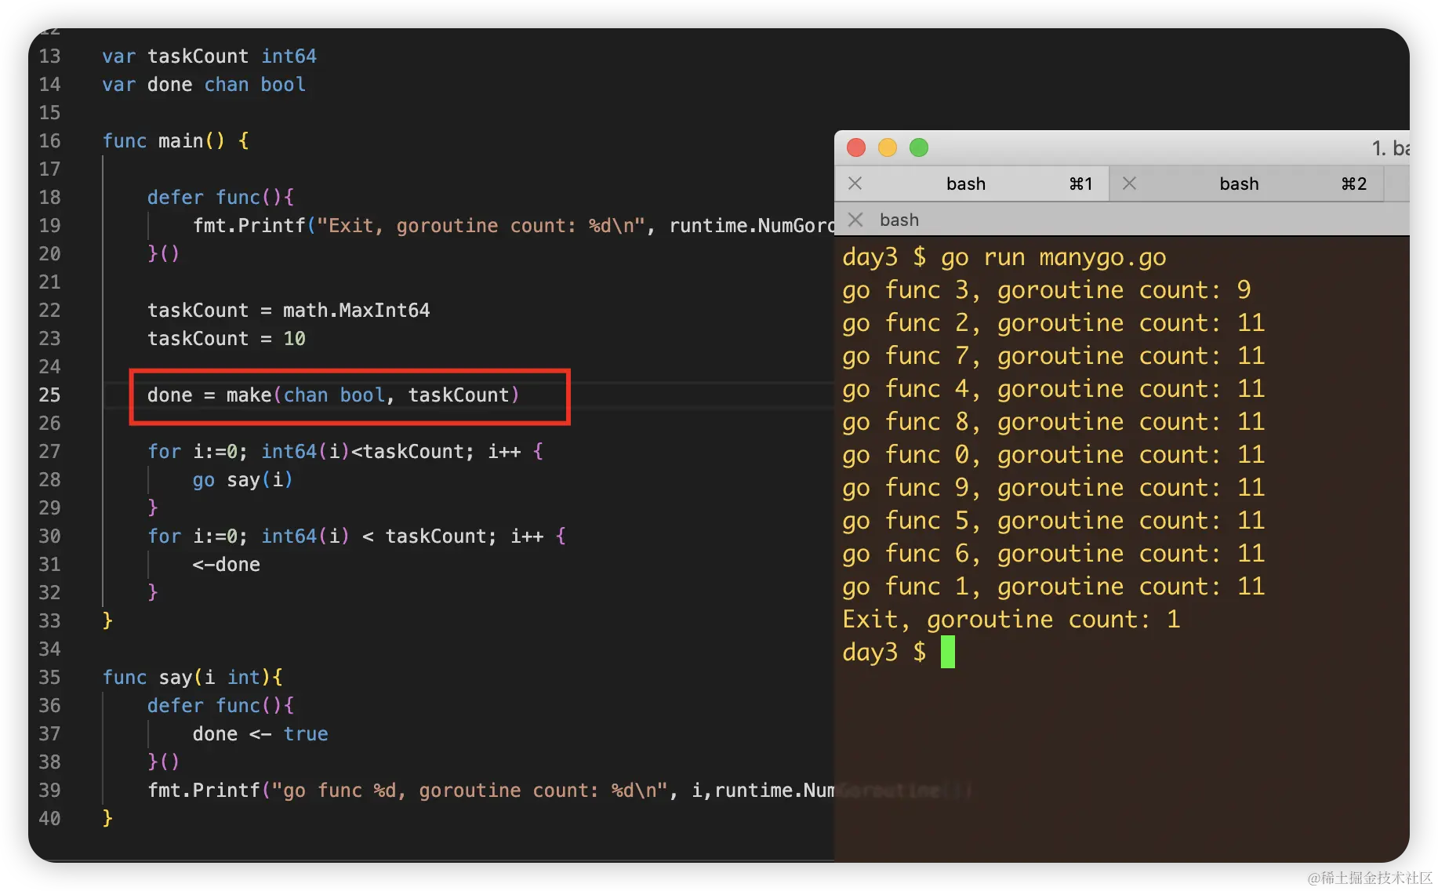The width and height of the screenshot is (1438, 891).
Task: Close the second bash tab
Action: (x=1129, y=184)
